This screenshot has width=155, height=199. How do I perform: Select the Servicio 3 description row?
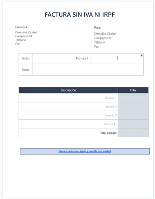[68, 115]
